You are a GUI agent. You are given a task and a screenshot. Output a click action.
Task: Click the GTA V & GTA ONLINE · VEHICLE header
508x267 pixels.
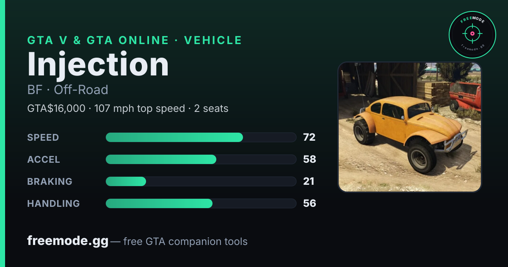pos(135,40)
